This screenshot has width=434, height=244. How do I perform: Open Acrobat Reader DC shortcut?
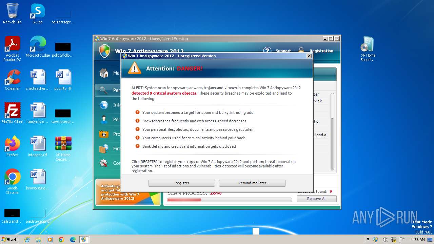tap(12, 49)
